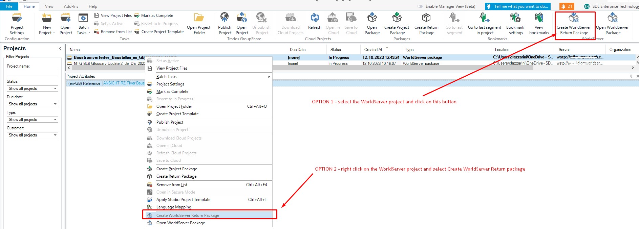Viewport: 639px width, 229px height.
Task: Choose Create Project Package in context menu
Action: [209, 169]
